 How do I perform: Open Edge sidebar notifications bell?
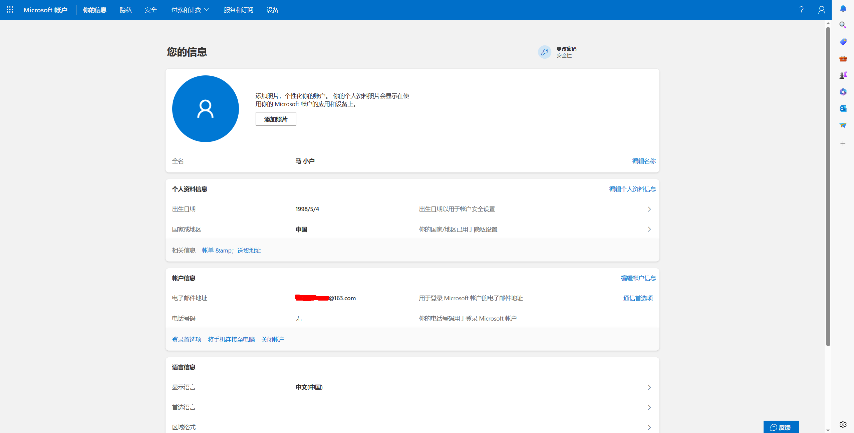point(843,9)
